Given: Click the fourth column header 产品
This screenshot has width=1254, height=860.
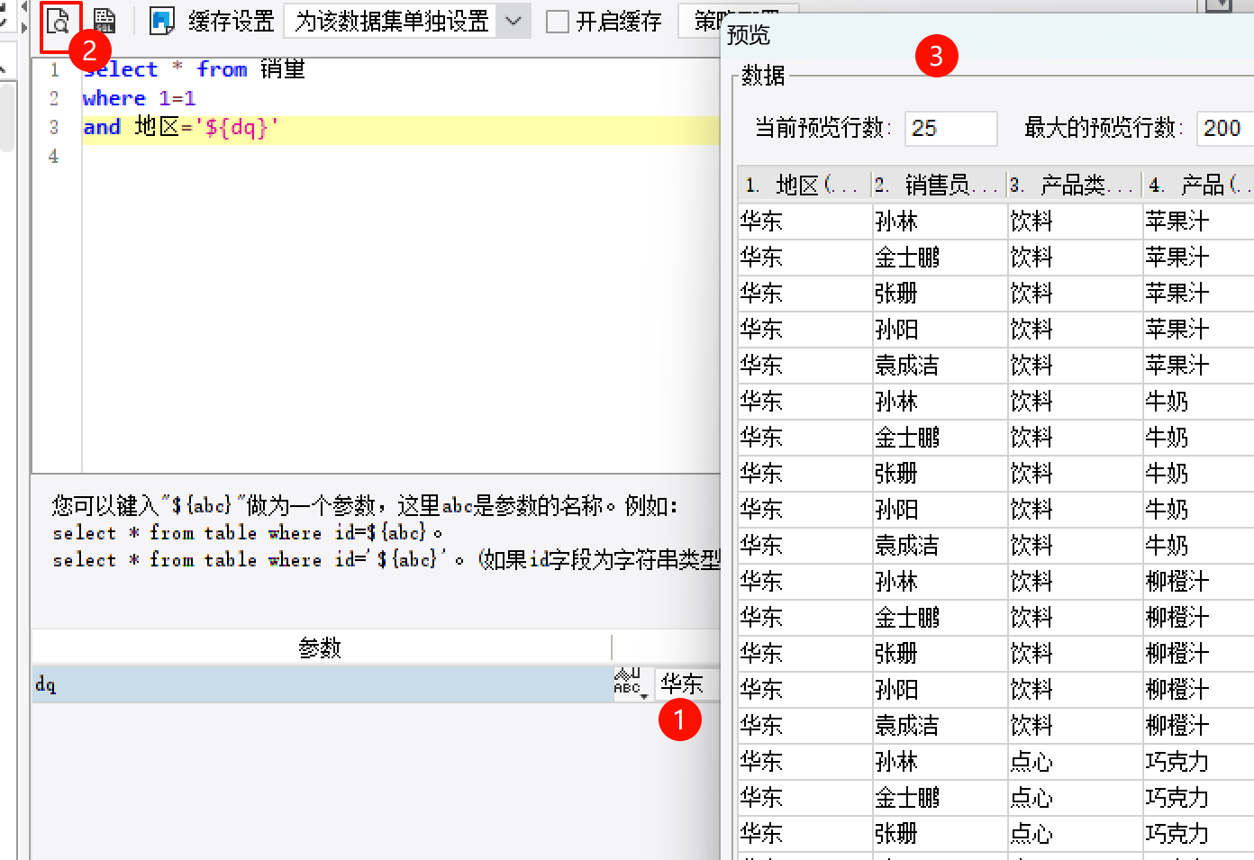Looking at the screenshot, I should [x=1198, y=186].
